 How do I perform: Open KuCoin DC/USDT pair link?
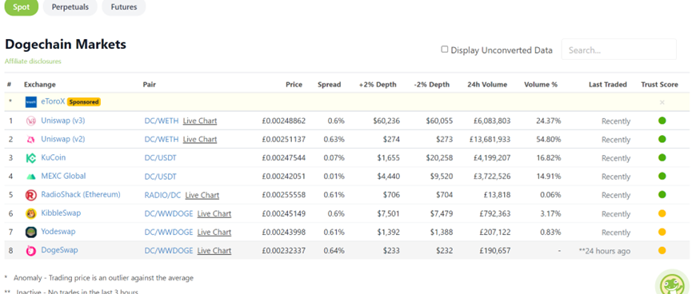160,158
